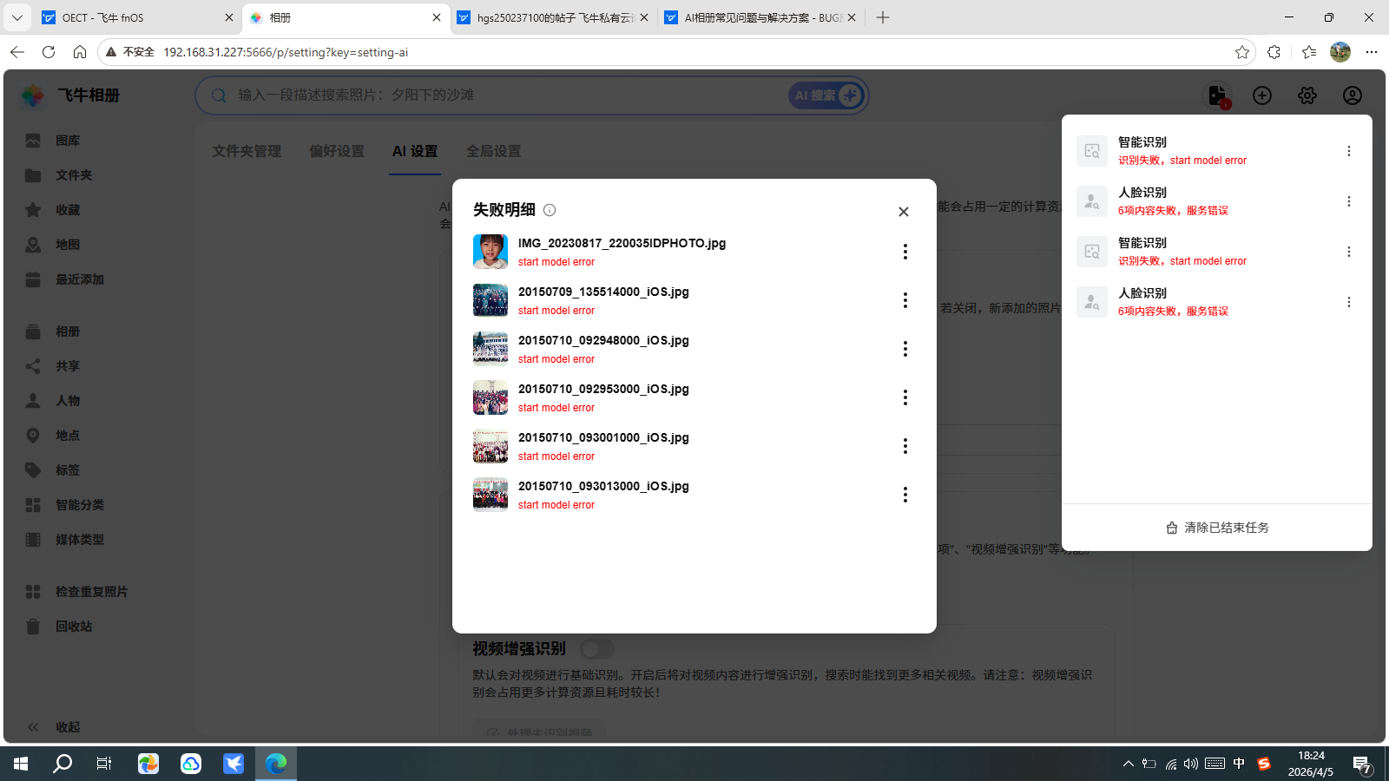
Task: Select the AI 设置 tab
Action: click(x=415, y=151)
